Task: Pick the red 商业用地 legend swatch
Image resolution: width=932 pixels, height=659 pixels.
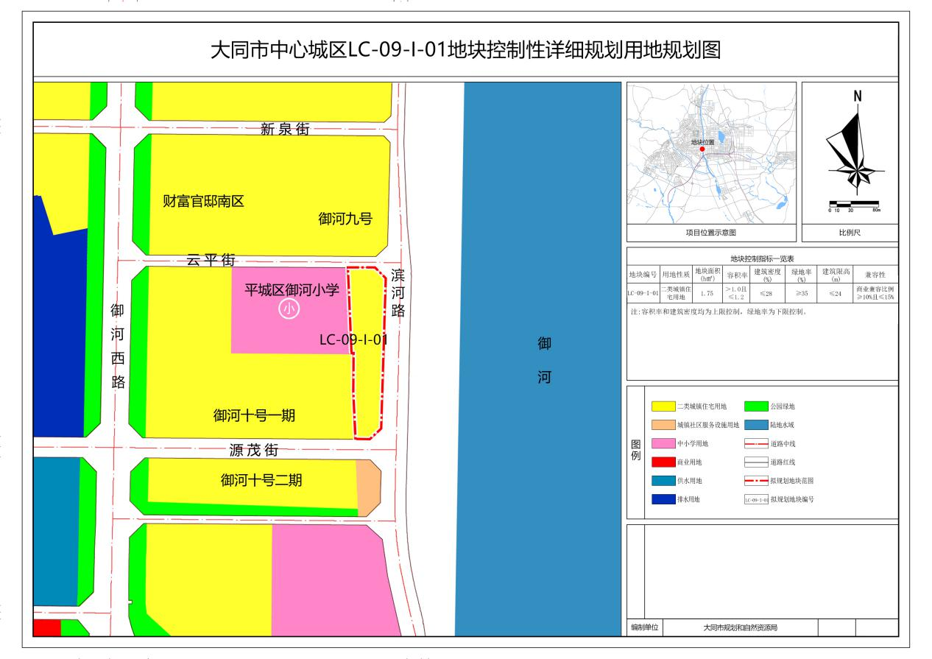Action: (x=663, y=462)
